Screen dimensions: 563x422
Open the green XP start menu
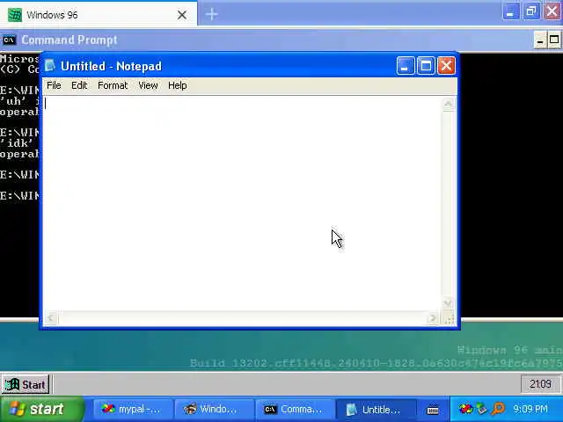(42, 409)
